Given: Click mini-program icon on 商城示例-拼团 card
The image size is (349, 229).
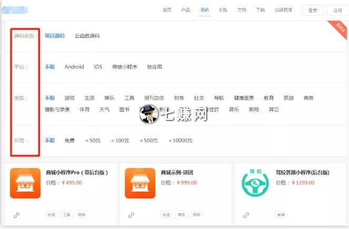Looking at the screenshot, I should pyautogui.click(x=131, y=215).
